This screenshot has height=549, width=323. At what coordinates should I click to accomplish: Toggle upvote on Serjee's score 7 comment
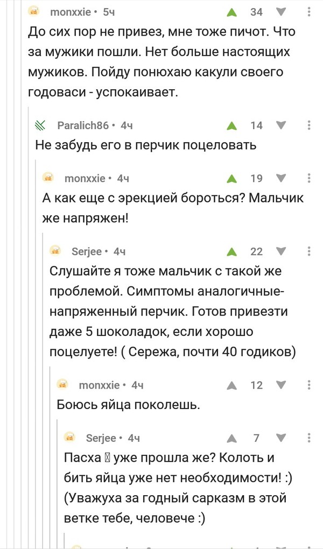(x=231, y=438)
